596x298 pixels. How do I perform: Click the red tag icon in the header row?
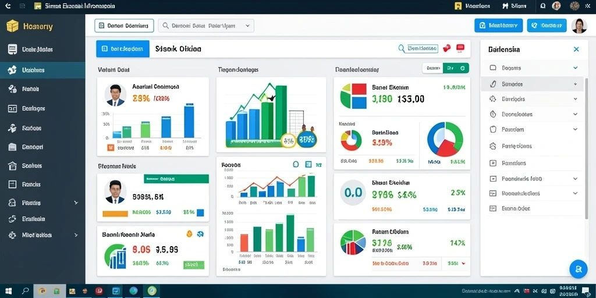pos(447,48)
